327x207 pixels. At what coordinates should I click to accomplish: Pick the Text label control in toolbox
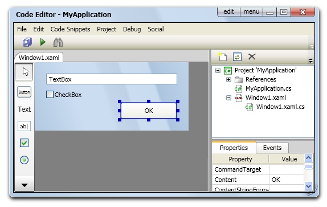tap(24, 109)
